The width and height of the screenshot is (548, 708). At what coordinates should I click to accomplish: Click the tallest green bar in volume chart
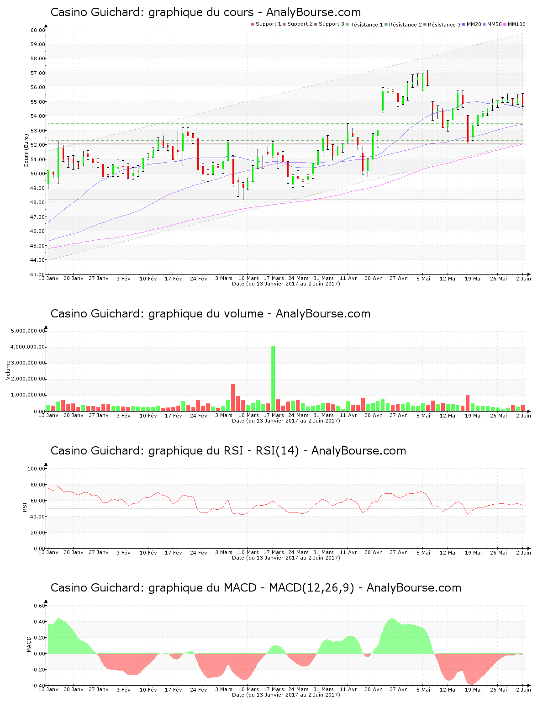[x=273, y=378]
